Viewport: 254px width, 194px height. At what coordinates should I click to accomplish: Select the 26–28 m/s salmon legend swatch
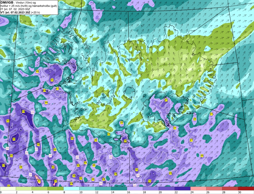point(214,189)
